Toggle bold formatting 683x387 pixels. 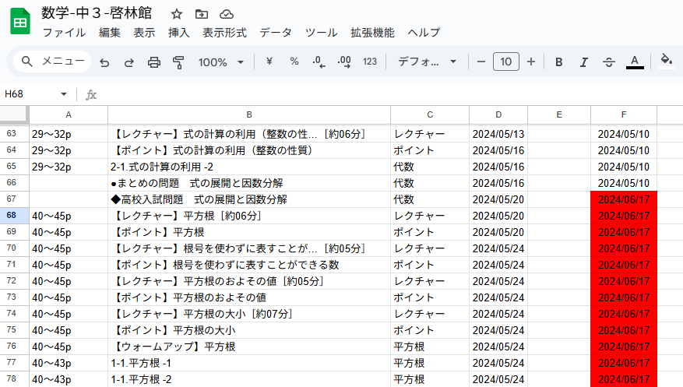[x=558, y=62]
